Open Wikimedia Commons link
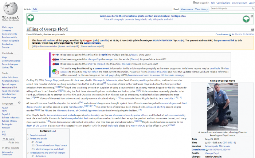255x158 pixels. point(7,153)
